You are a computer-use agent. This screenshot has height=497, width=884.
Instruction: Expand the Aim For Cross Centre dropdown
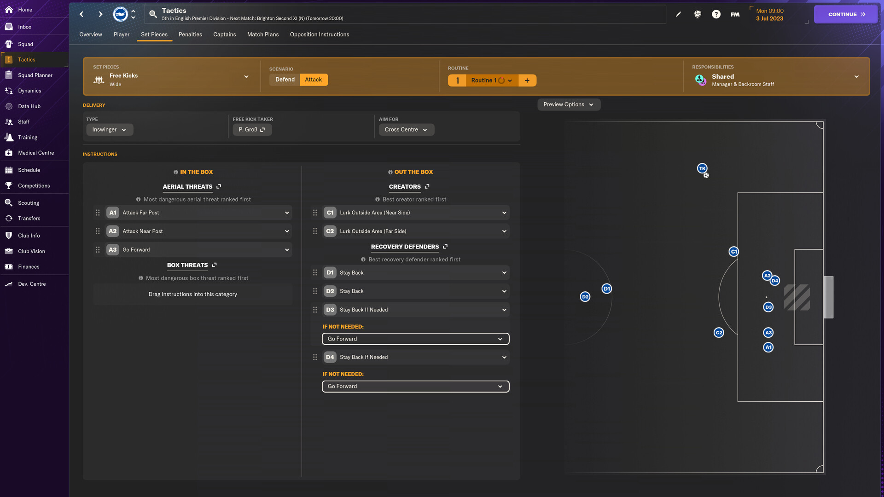tap(406, 129)
